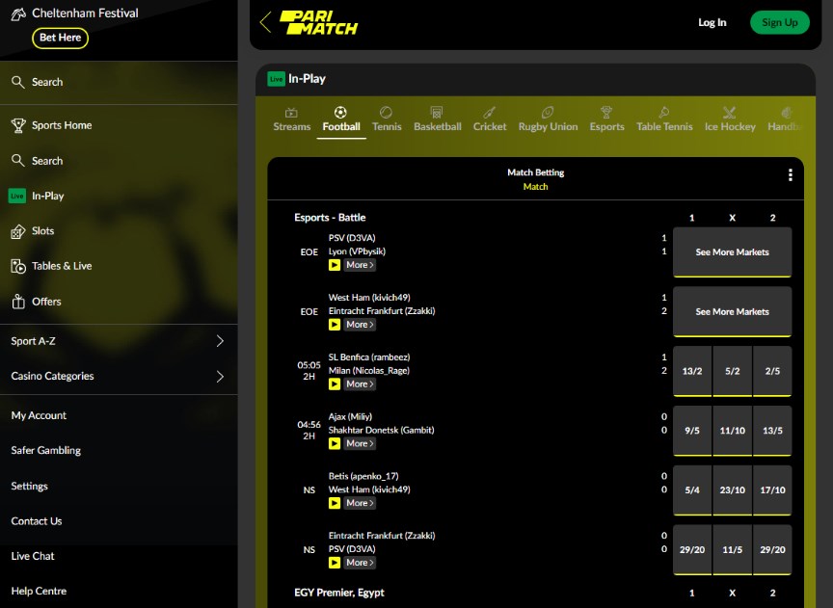Click the Cheltenham Festival horse icon
This screenshot has width=833, height=608.
tap(18, 13)
